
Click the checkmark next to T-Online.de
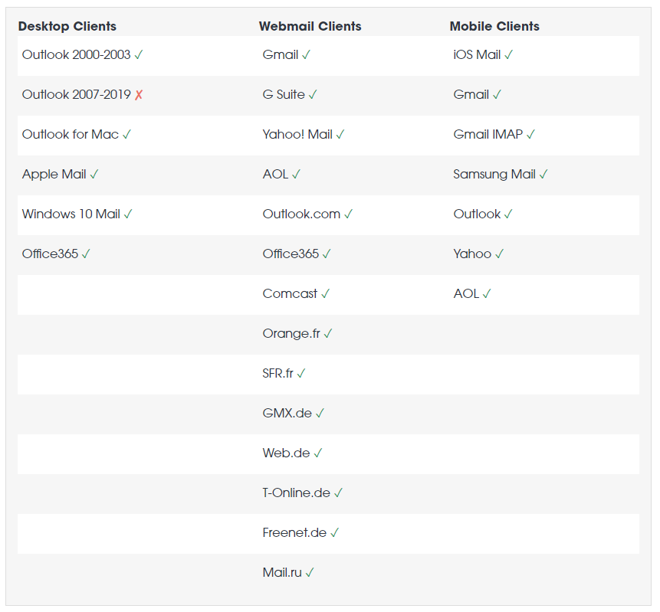338,493
